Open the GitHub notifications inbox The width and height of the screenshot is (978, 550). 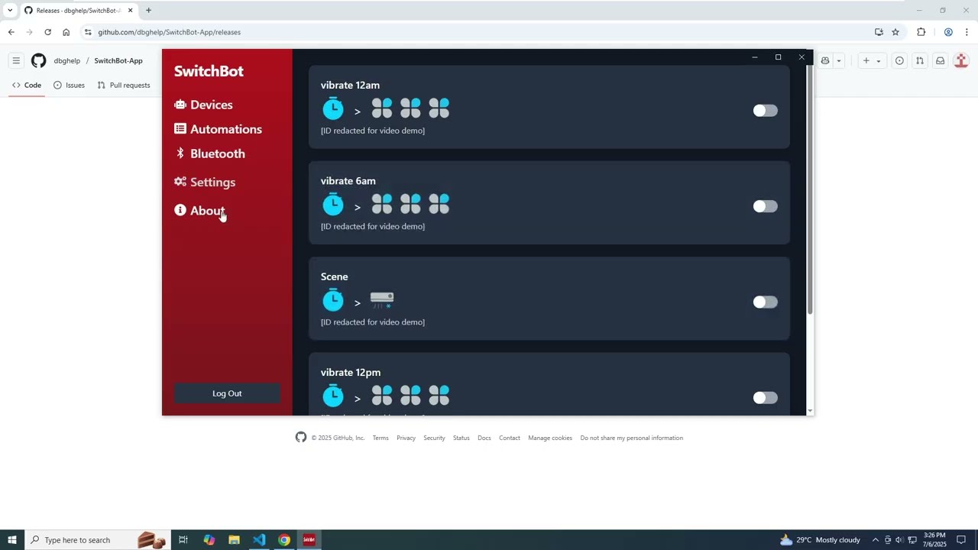click(x=941, y=61)
